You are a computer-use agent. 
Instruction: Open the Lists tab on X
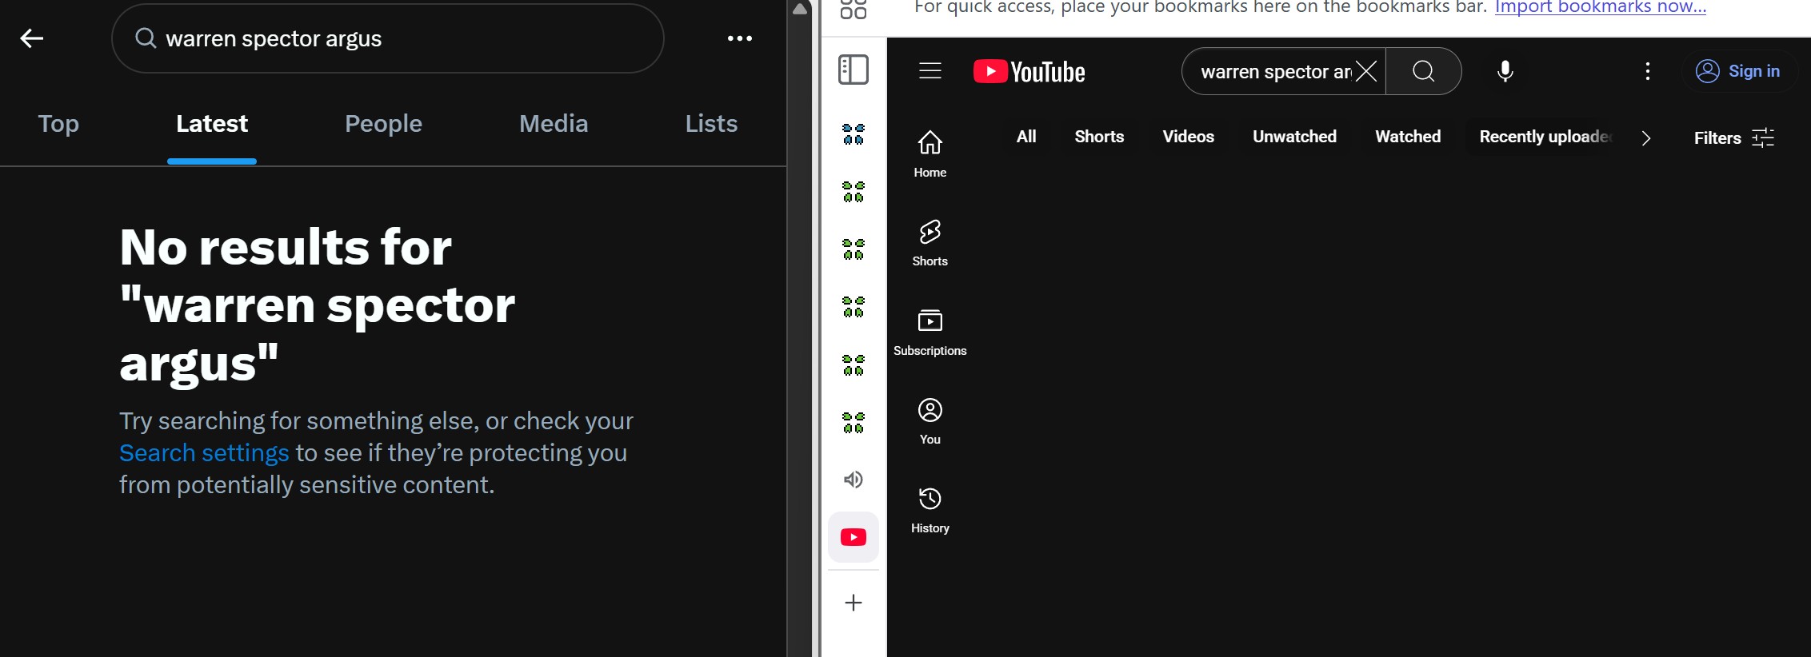pyautogui.click(x=711, y=124)
